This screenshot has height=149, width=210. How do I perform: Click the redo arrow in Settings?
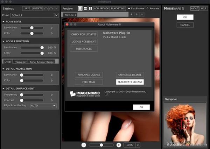tap(51, 8)
